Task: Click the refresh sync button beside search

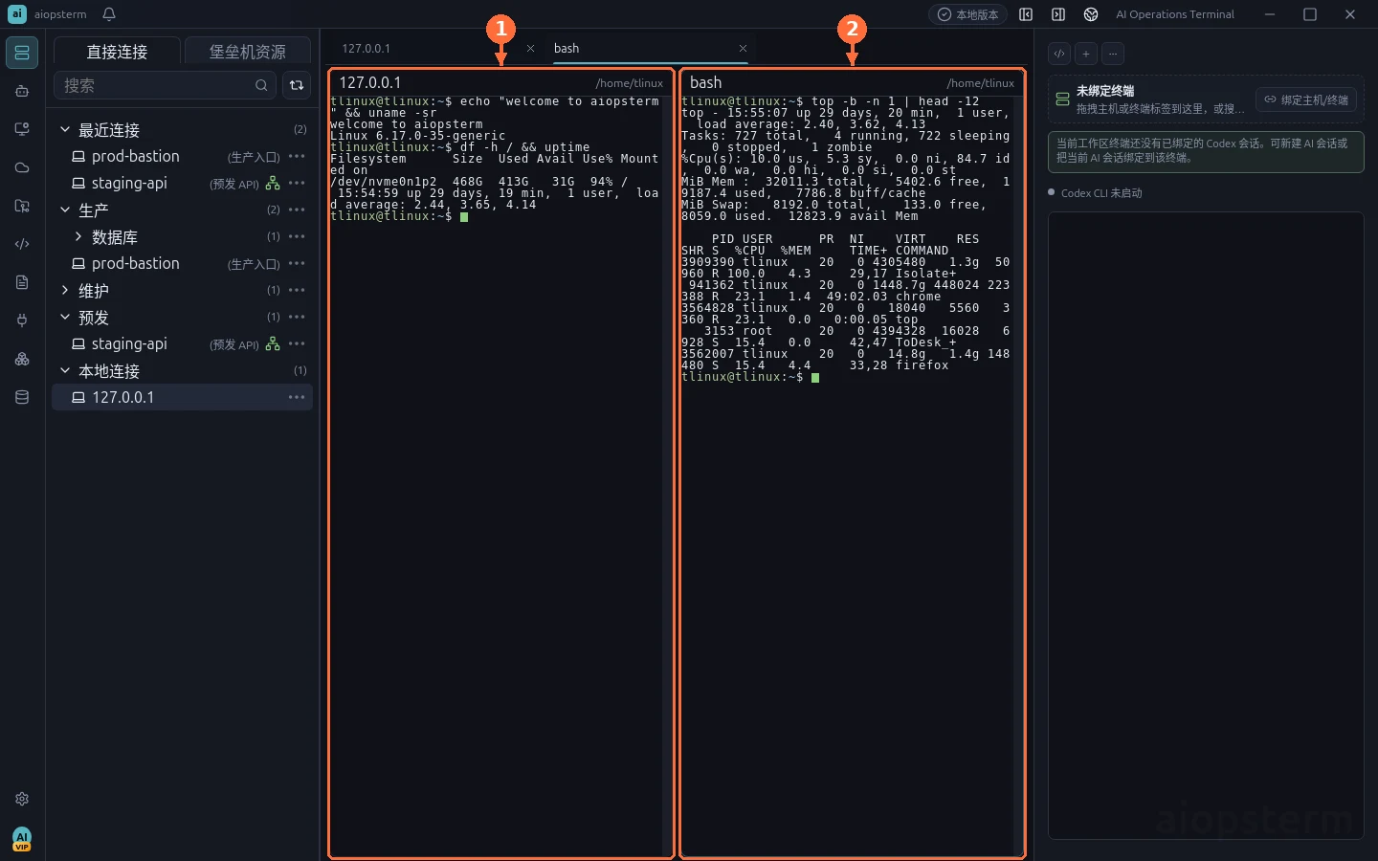Action: click(297, 85)
